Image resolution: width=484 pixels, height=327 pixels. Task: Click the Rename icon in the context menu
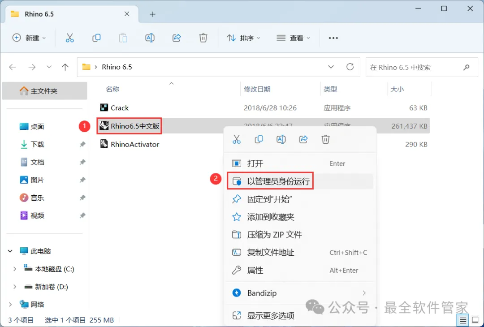click(281, 139)
